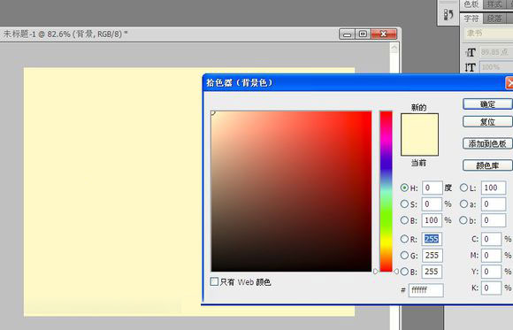Click the left hue slider arrow handle

[x=376, y=272]
